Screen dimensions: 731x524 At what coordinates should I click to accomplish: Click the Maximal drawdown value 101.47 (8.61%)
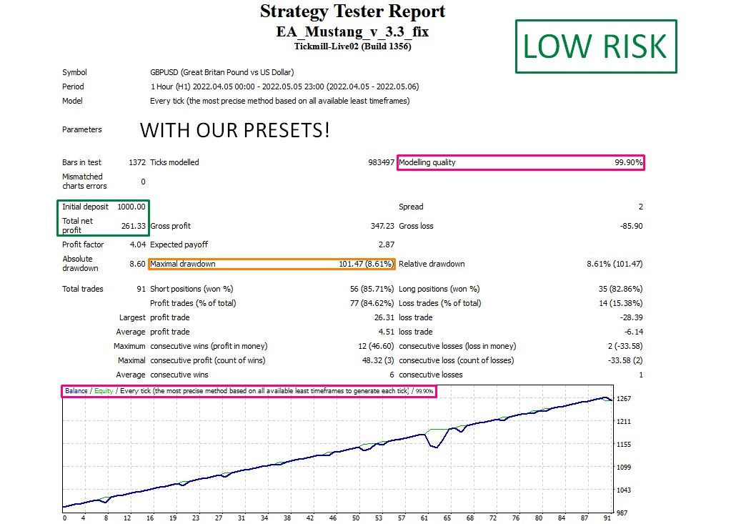coord(366,264)
